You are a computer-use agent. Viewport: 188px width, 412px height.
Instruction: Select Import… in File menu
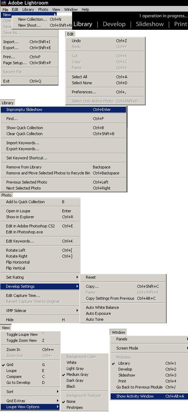click(x=29, y=42)
